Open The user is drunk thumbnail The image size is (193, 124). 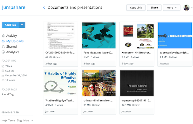(x=137, y=83)
